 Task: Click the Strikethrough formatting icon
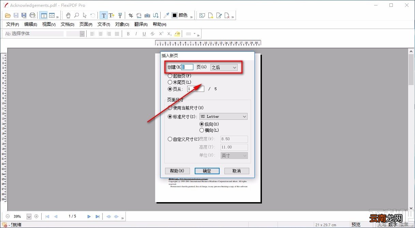coord(152,34)
